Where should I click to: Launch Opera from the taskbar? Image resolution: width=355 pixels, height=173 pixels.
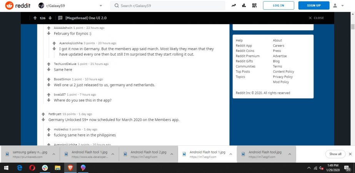click(32, 168)
